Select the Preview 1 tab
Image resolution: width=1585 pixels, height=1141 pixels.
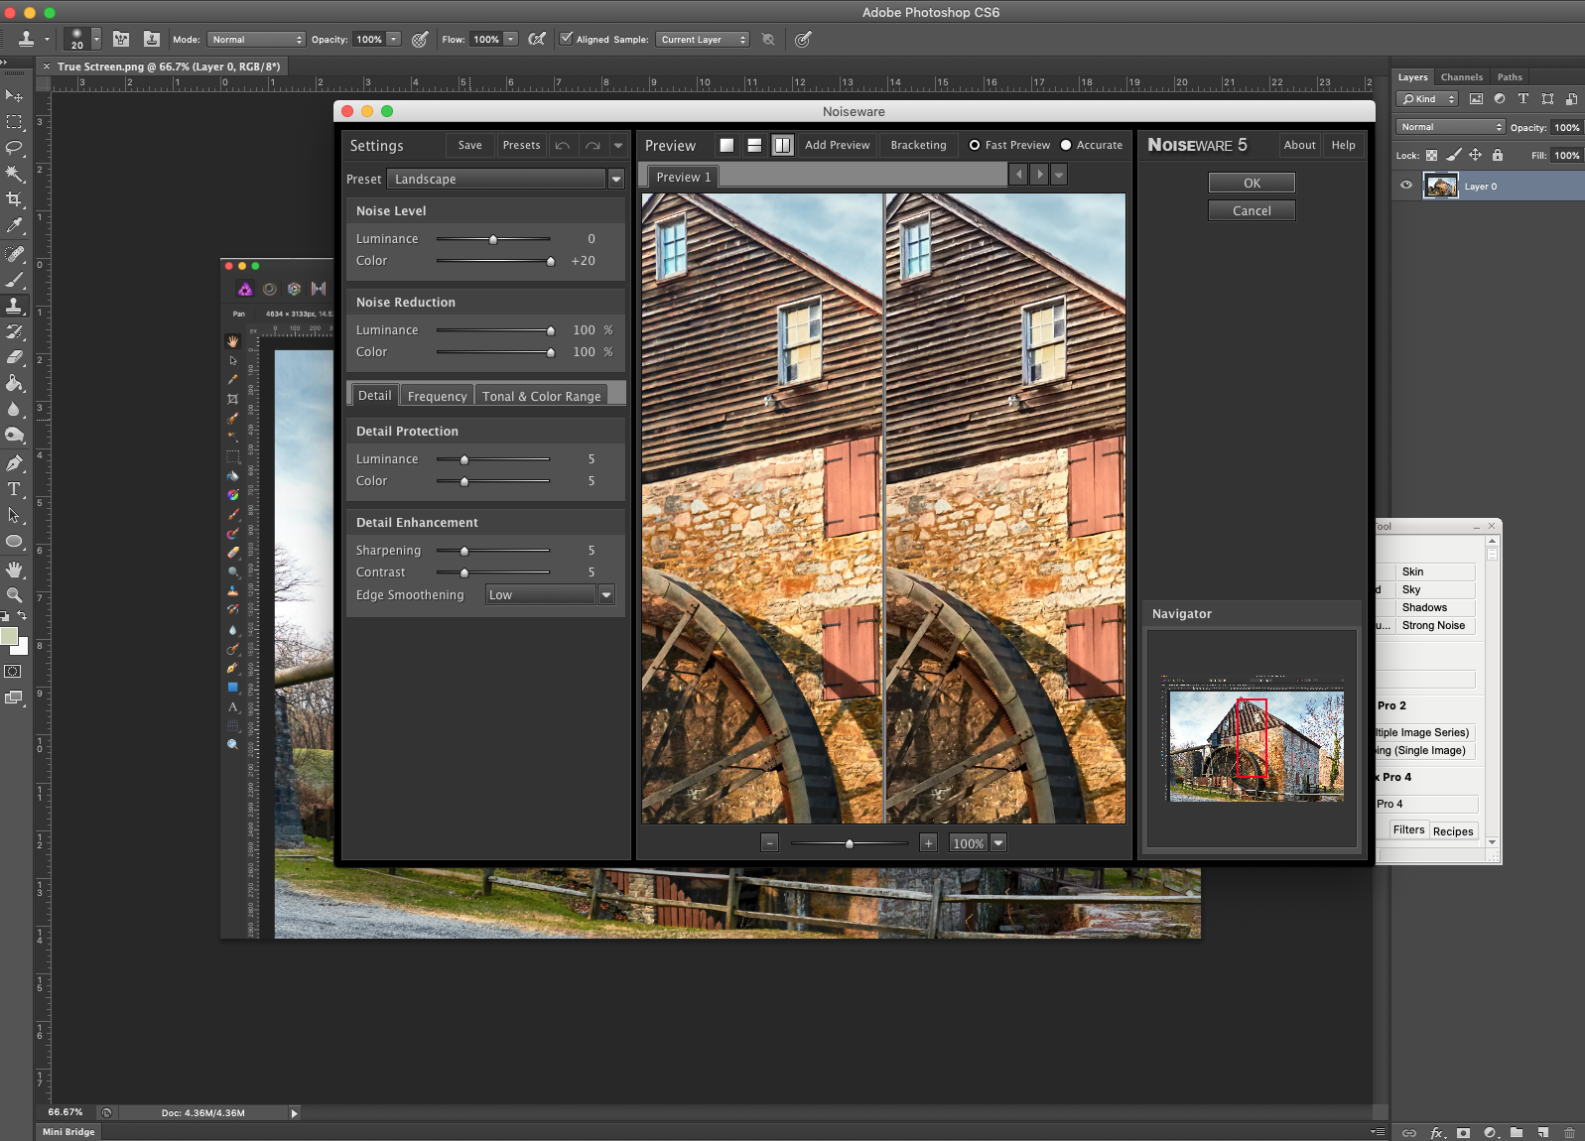(x=683, y=177)
